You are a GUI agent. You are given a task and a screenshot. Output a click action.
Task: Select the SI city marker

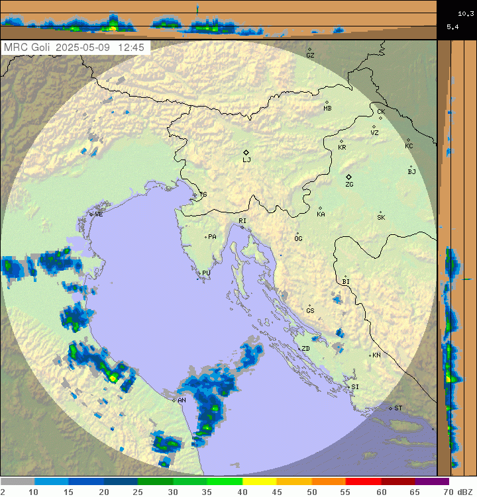tap(348, 387)
